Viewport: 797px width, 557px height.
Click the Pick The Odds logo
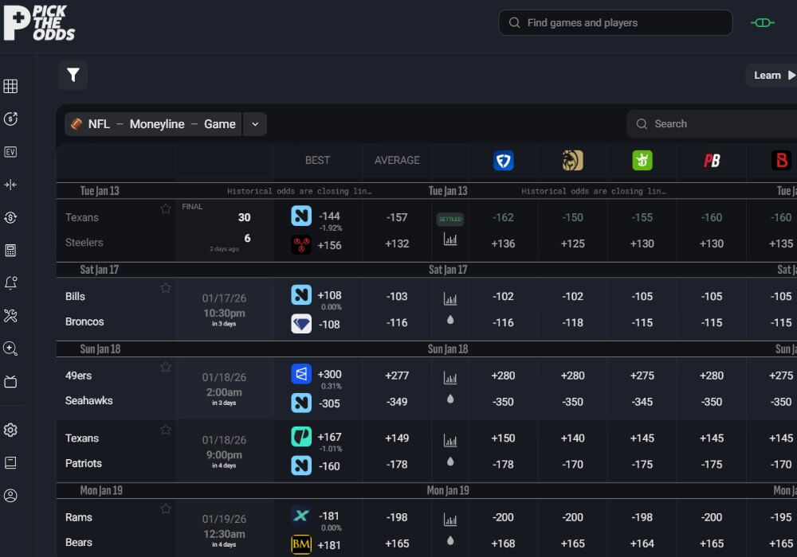click(40, 22)
